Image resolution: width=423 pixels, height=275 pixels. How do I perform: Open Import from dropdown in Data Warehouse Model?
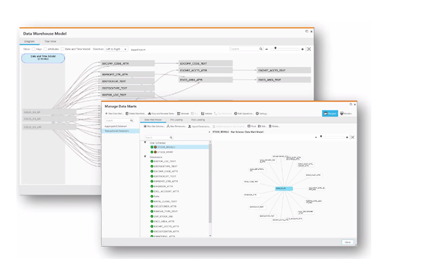pos(138,50)
